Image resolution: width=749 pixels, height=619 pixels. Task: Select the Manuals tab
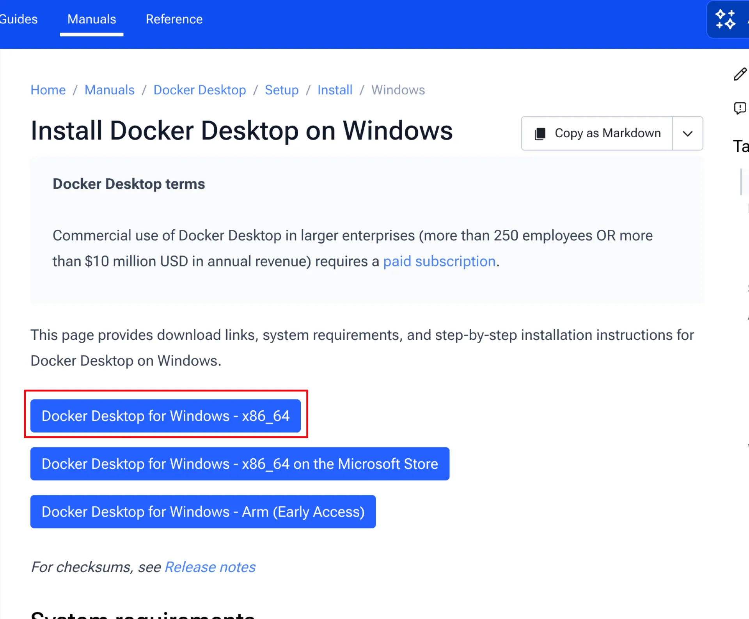(92, 19)
